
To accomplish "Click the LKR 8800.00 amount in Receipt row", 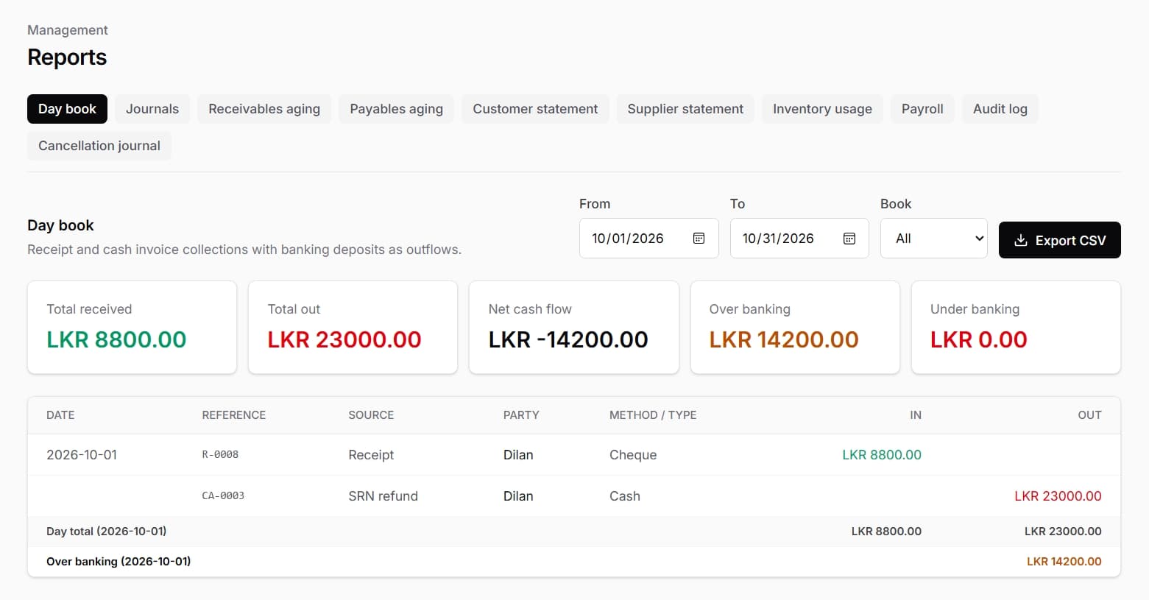I will [882, 455].
